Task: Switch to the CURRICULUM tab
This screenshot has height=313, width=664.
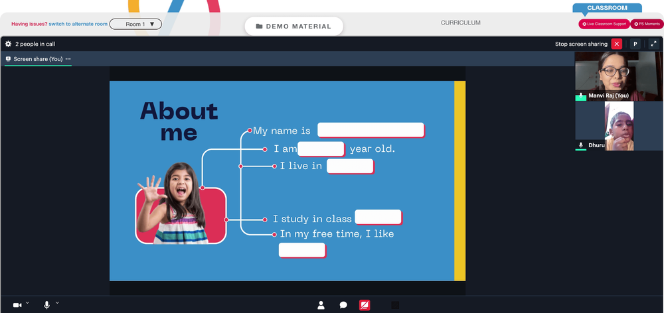Action: tap(461, 23)
